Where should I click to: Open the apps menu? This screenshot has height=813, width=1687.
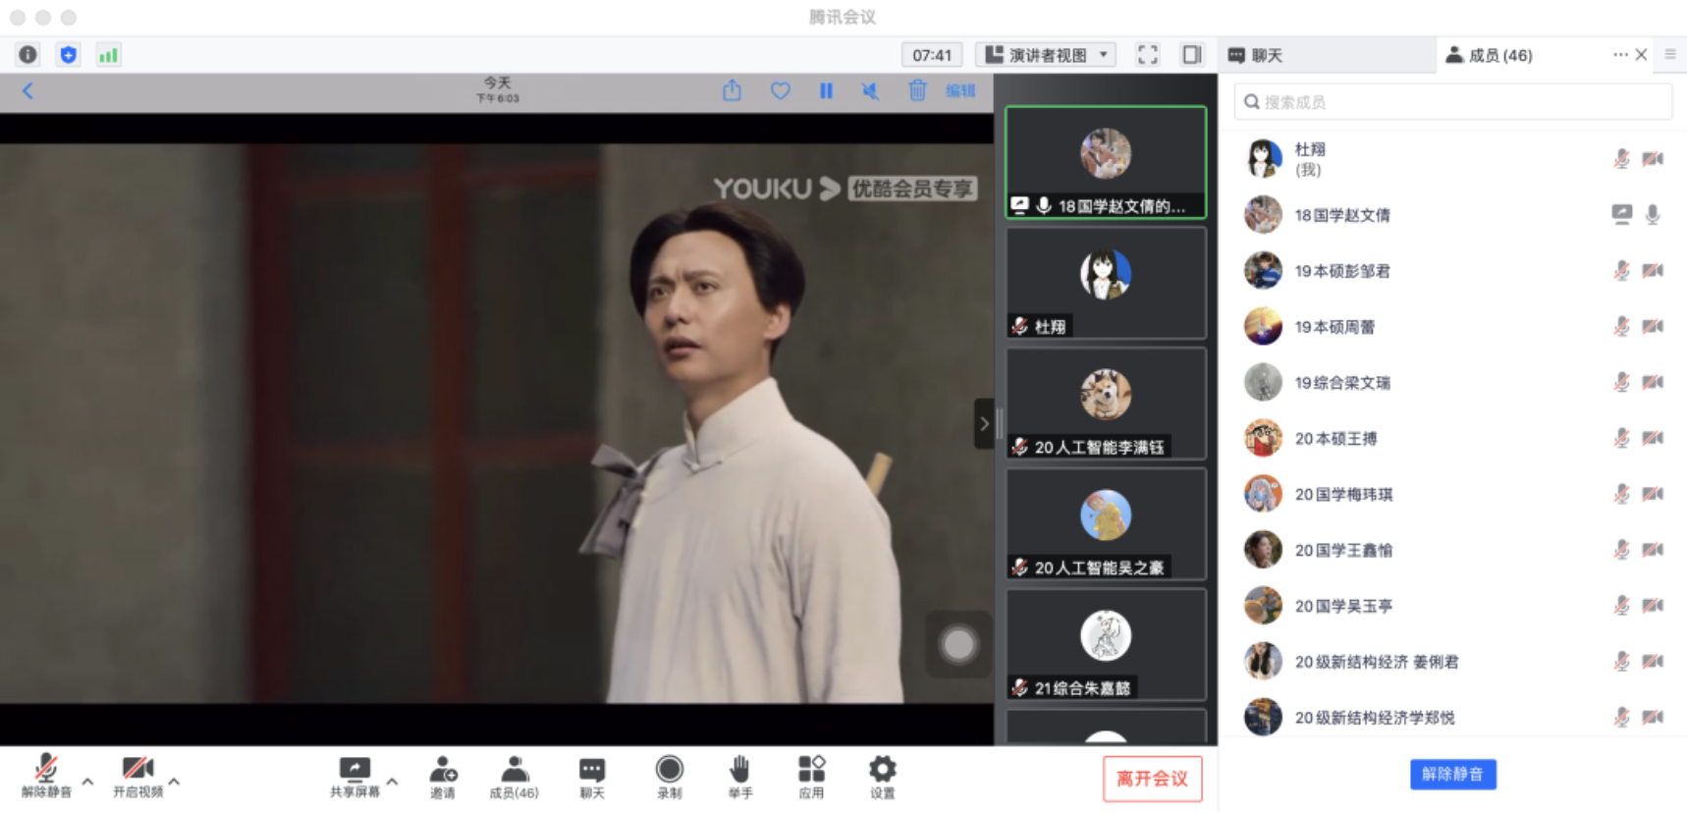pos(811,777)
